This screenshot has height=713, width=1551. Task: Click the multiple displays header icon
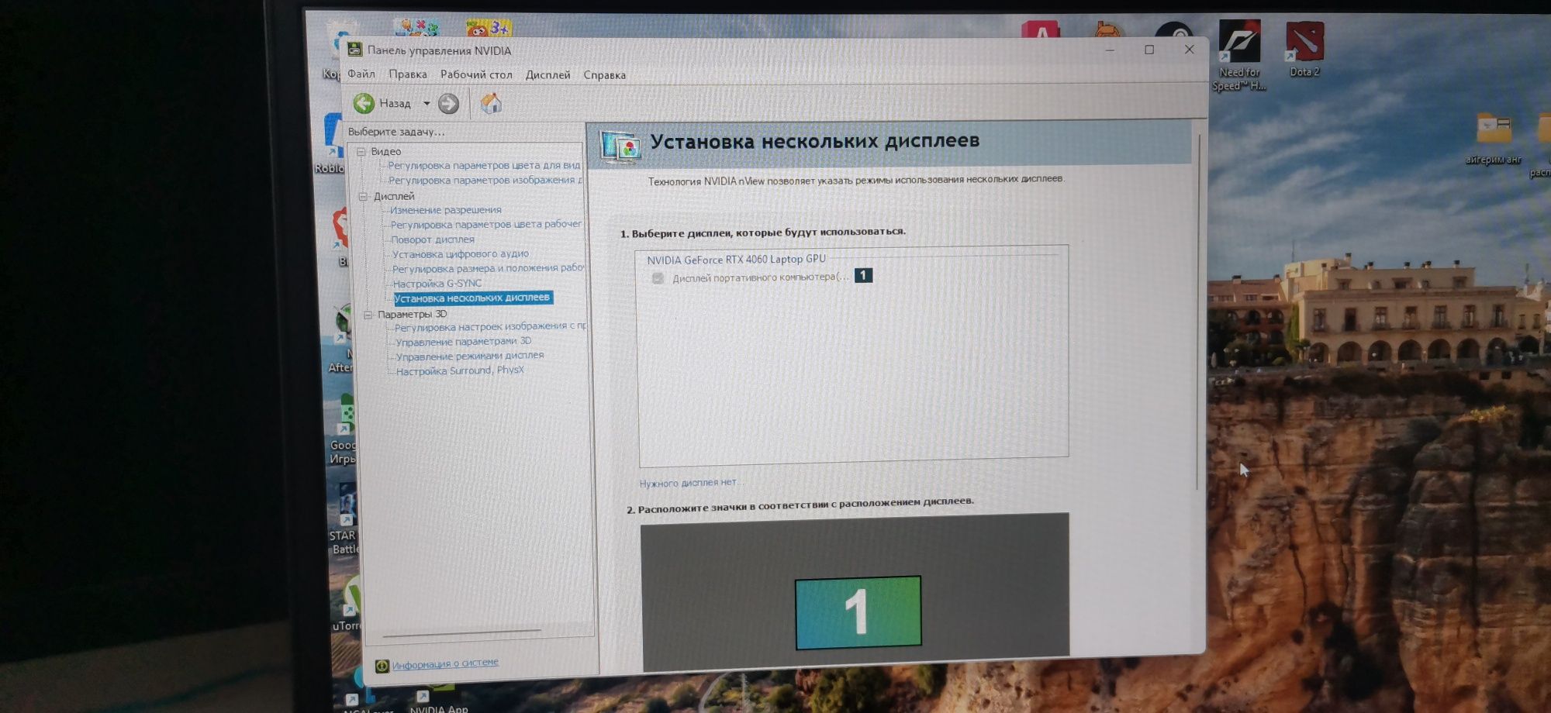pyautogui.click(x=620, y=146)
